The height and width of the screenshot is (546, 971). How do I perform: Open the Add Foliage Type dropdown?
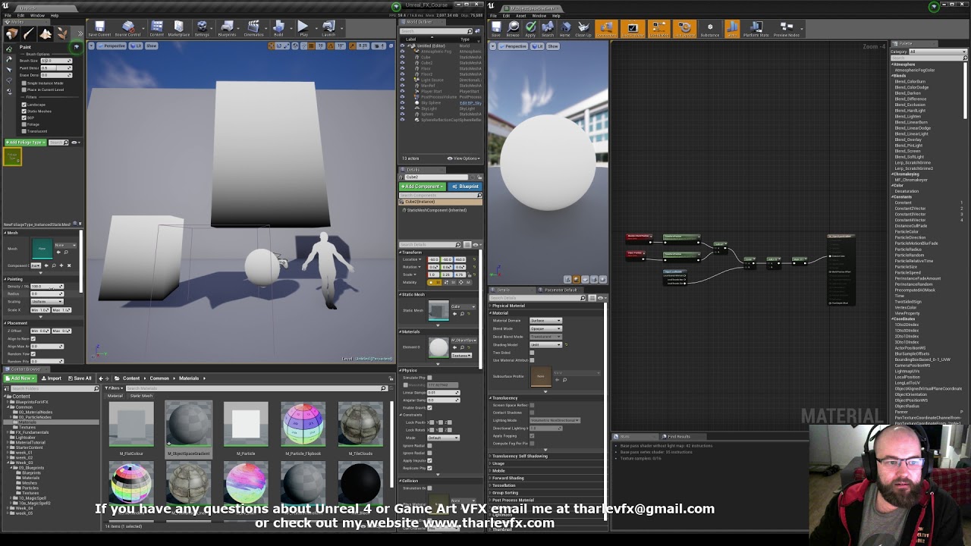(25, 143)
